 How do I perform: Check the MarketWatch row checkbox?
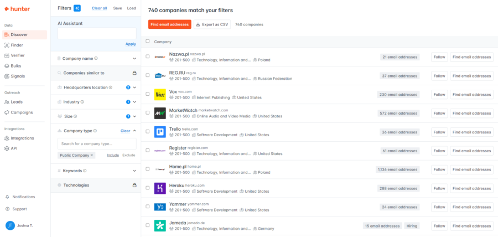(x=147, y=112)
